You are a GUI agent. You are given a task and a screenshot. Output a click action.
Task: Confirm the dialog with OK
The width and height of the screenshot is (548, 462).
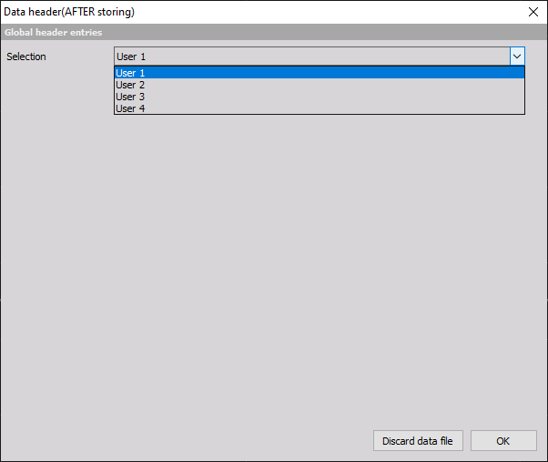[503, 441]
